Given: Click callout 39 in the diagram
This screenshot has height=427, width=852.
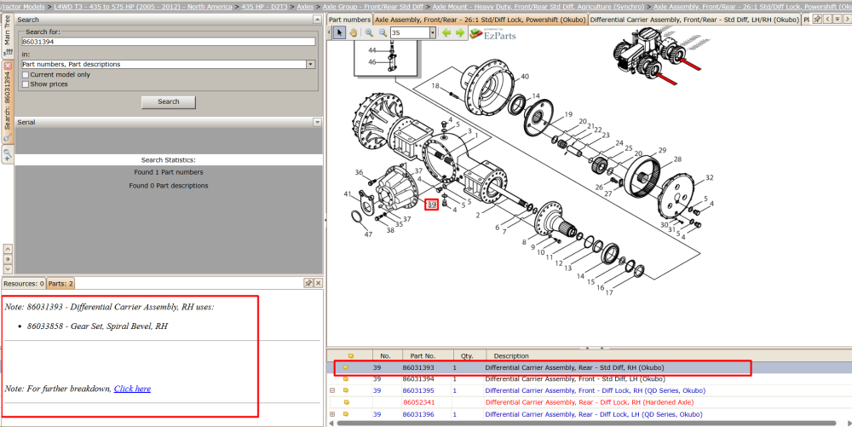Looking at the screenshot, I should (431, 205).
